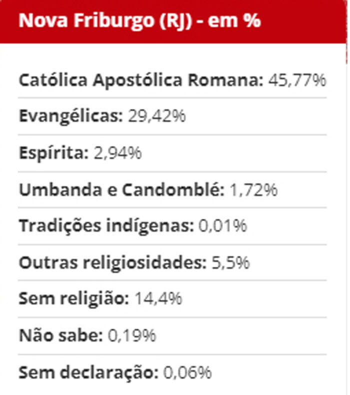
Task: Select the Tradições indígenas label
Action: click(106, 226)
